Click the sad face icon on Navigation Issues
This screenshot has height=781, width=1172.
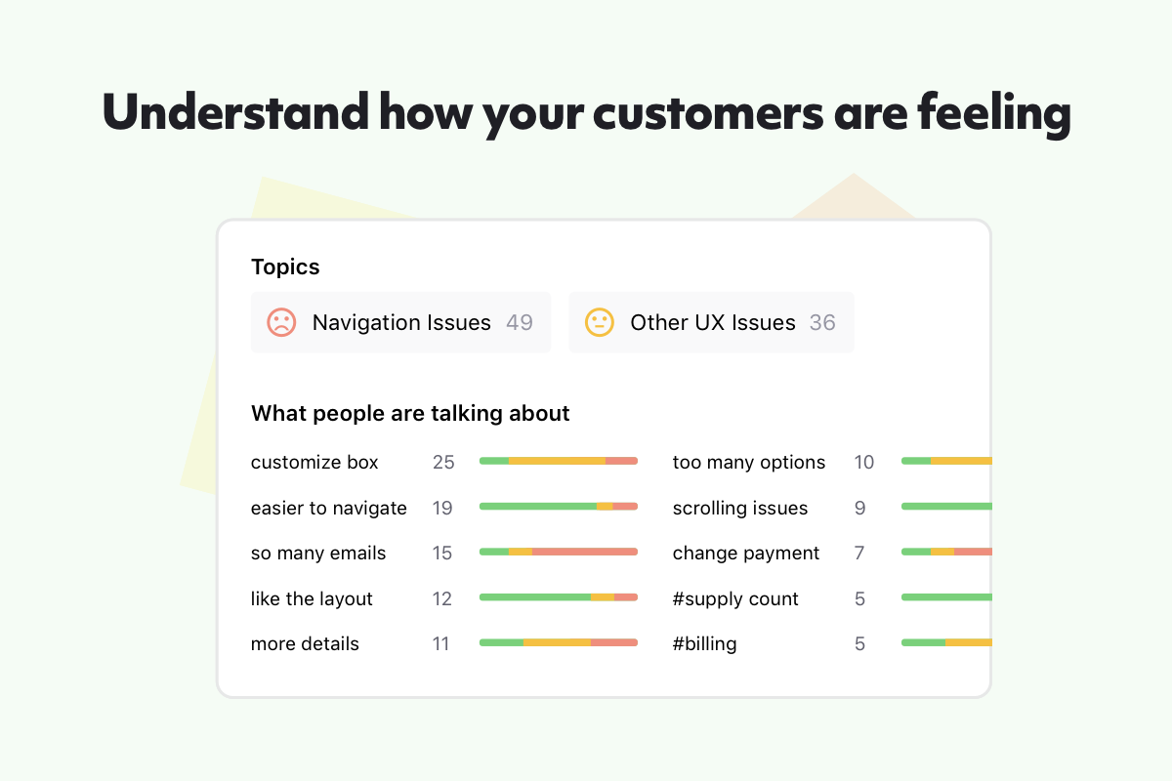tap(281, 322)
